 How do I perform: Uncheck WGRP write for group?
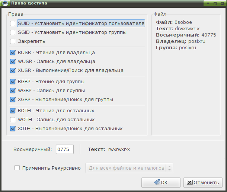(13, 91)
